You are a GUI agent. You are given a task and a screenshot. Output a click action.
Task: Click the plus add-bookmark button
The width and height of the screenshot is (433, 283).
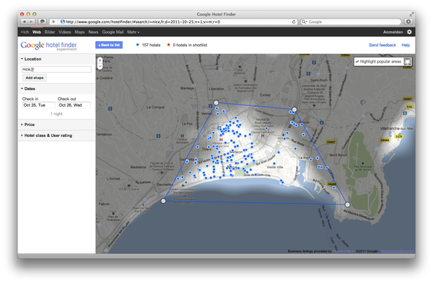tap(53, 22)
